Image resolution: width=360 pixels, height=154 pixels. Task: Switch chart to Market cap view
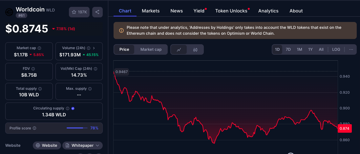pos(151,49)
